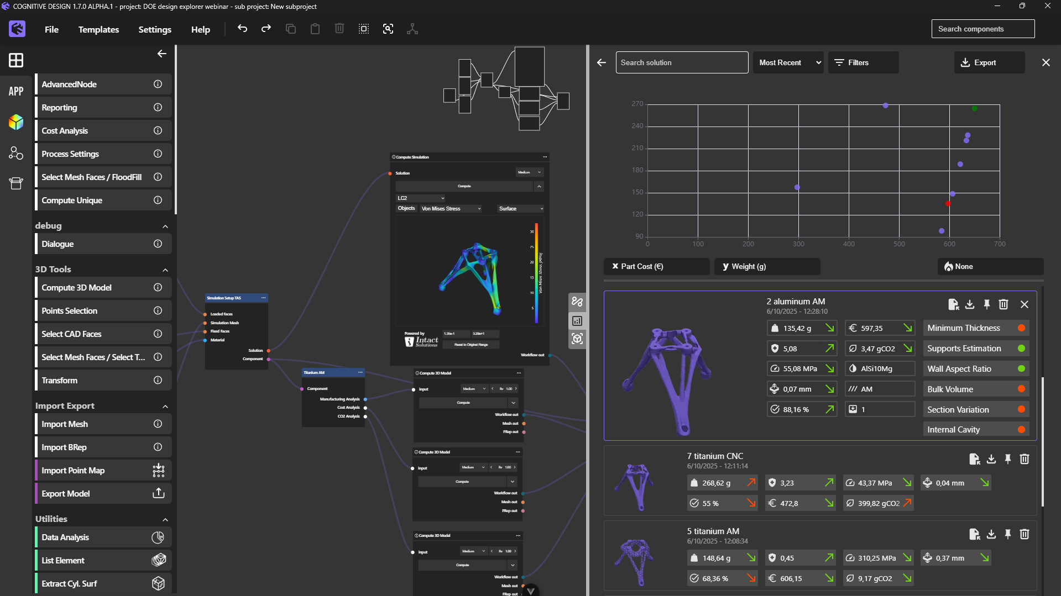Image resolution: width=1061 pixels, height=596 pixels.
Task: Open the Von Mises Stress dropdown
Action: (x=451, y=209)
